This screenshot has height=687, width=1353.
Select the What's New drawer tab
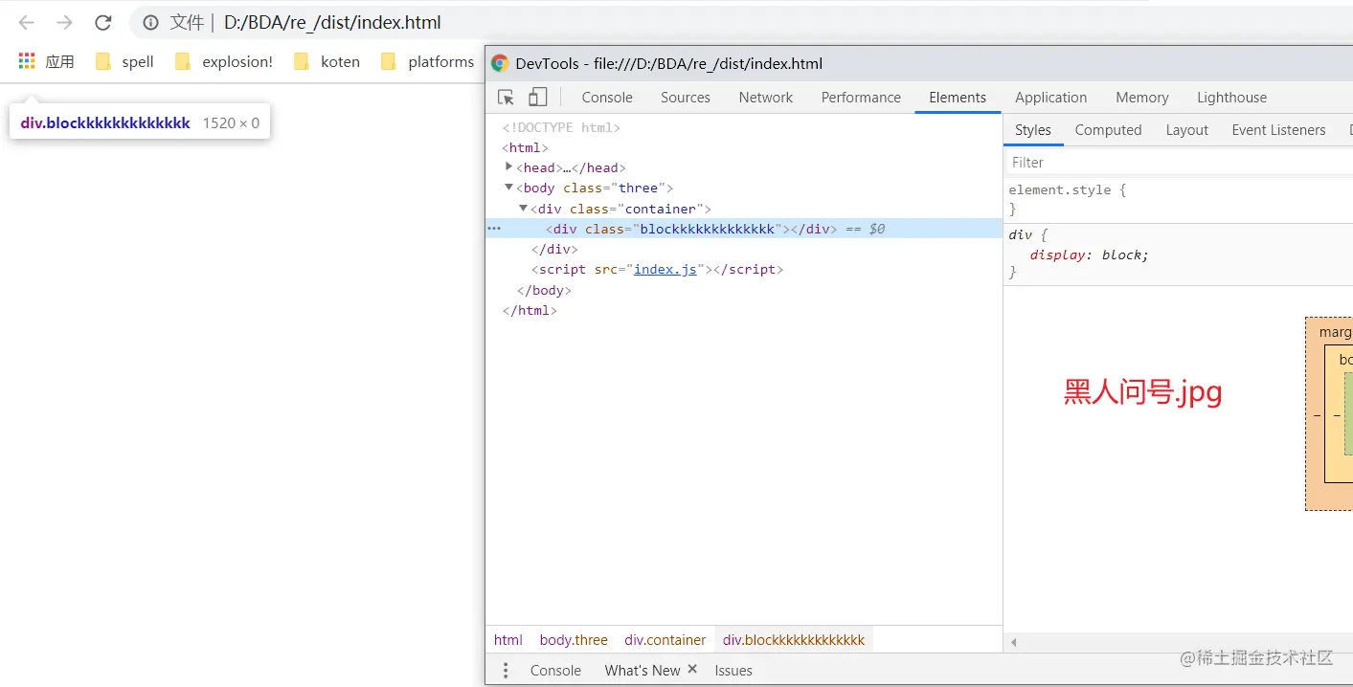pyautogui.click(x=643, y=670)
